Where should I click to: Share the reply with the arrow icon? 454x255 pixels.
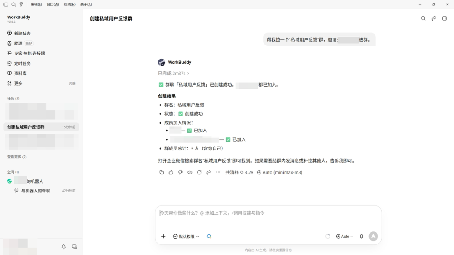[x=209, y=172]
